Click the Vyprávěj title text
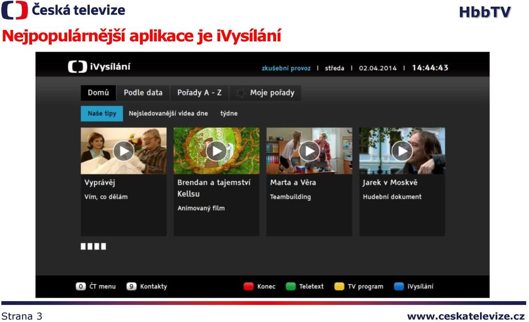 100,183
